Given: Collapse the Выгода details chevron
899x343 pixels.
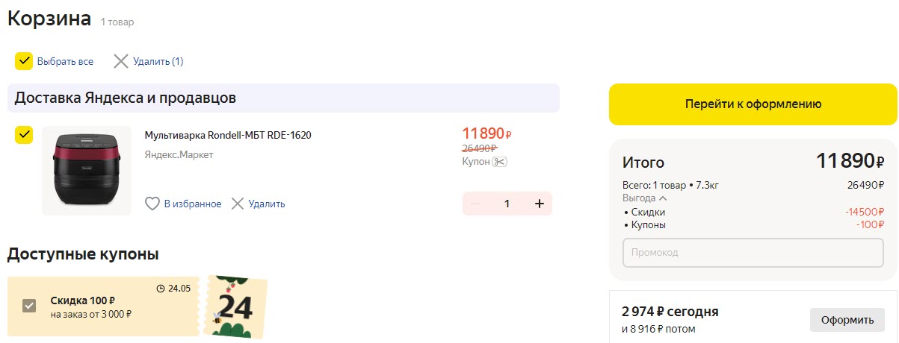Looking at the screenshot, I should pyautogui.click(x=663, y=198).
